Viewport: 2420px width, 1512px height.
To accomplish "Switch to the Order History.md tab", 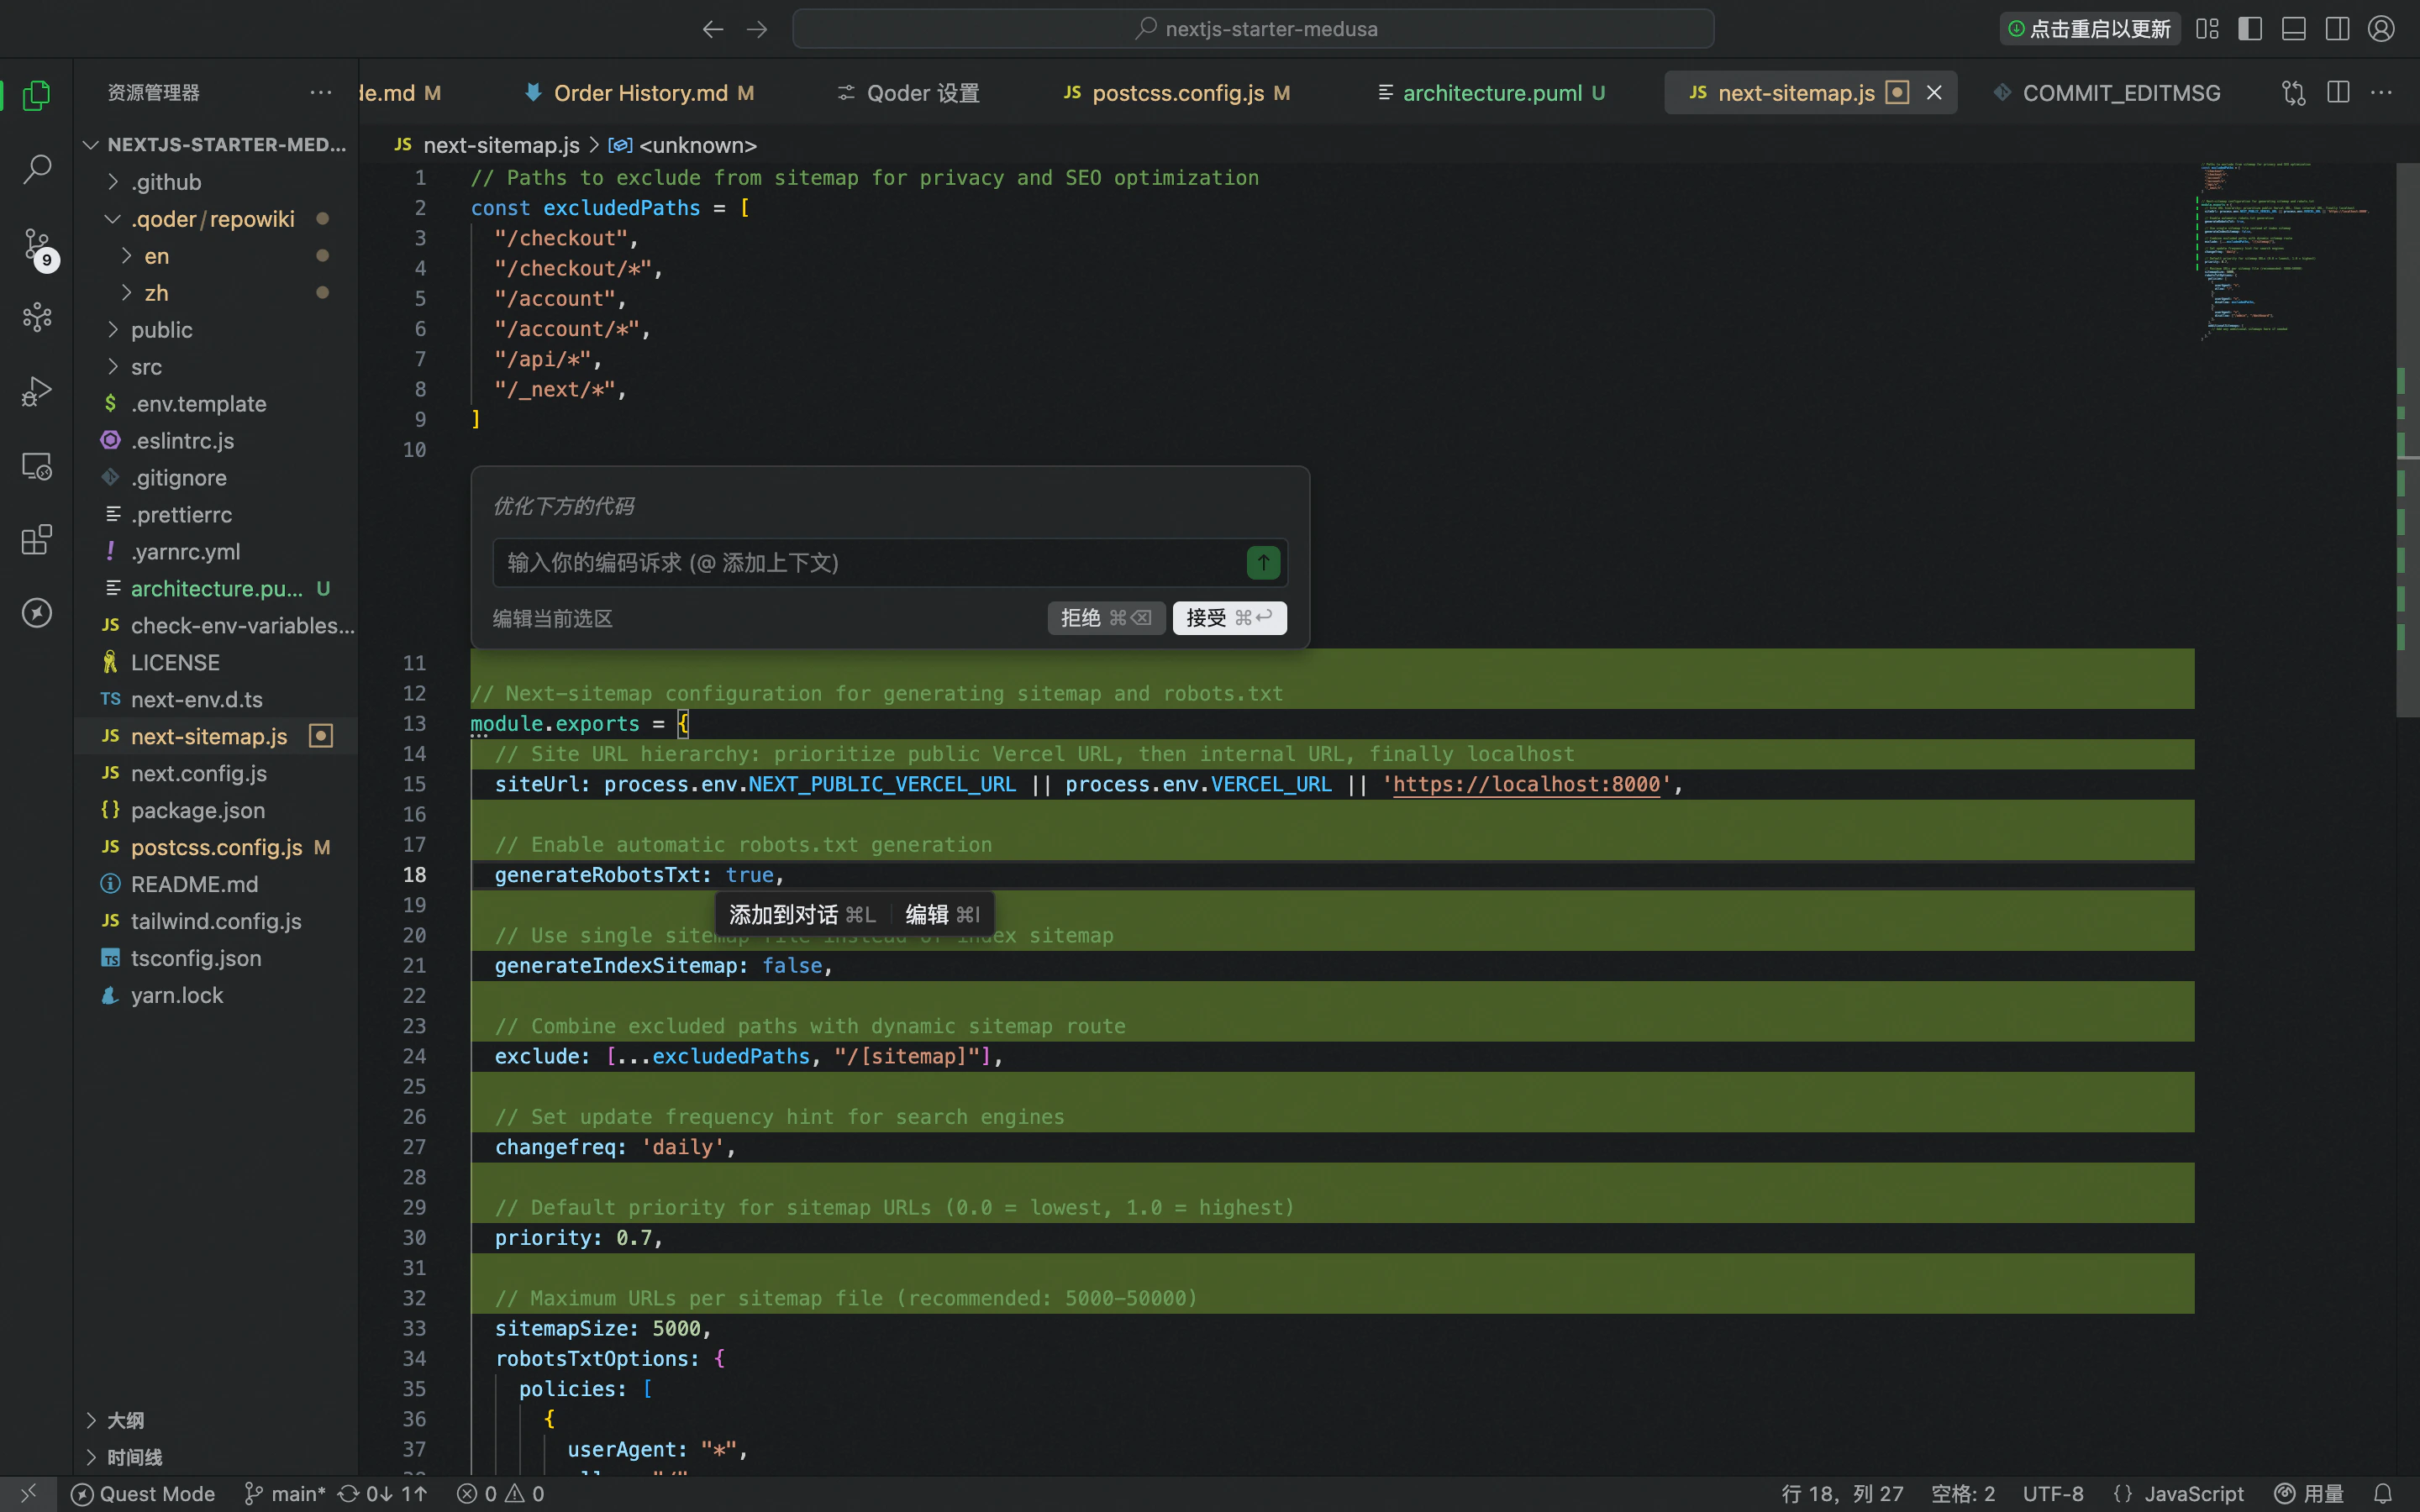I will (640, 93).
